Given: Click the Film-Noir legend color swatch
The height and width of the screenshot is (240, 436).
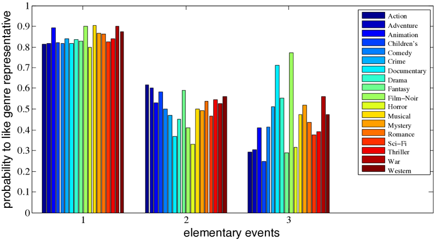Looking at the screenshot, I should (373, 98).
